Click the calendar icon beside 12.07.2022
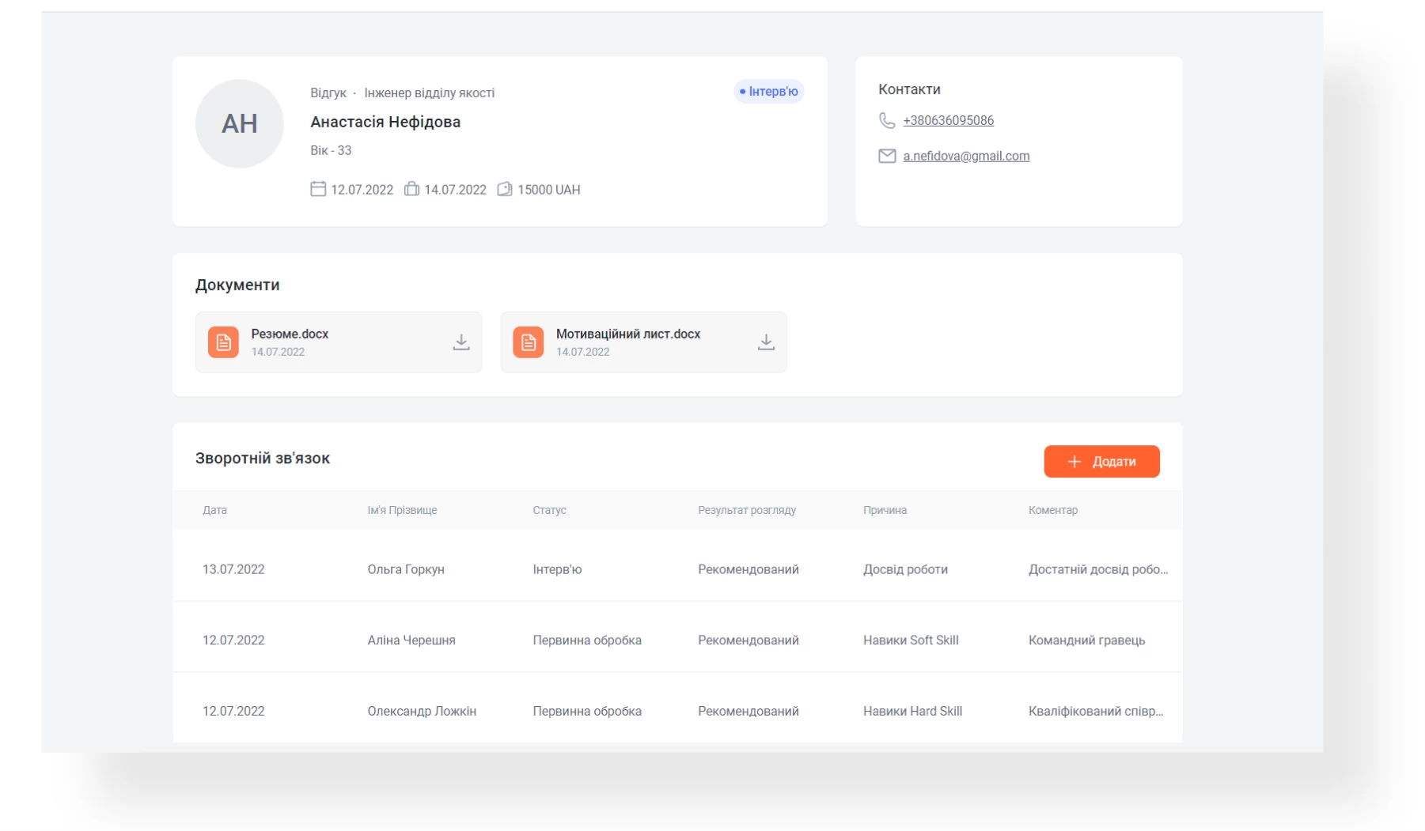 [x=318, y=189]
